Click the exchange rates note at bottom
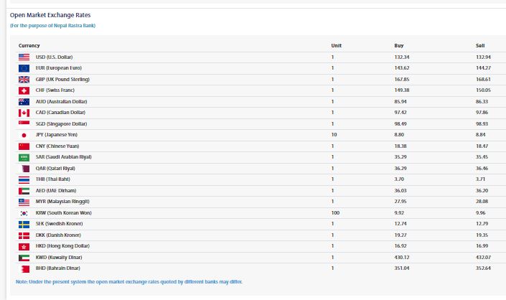This screenshot has height=300, width=506. (x=129, y=281)
